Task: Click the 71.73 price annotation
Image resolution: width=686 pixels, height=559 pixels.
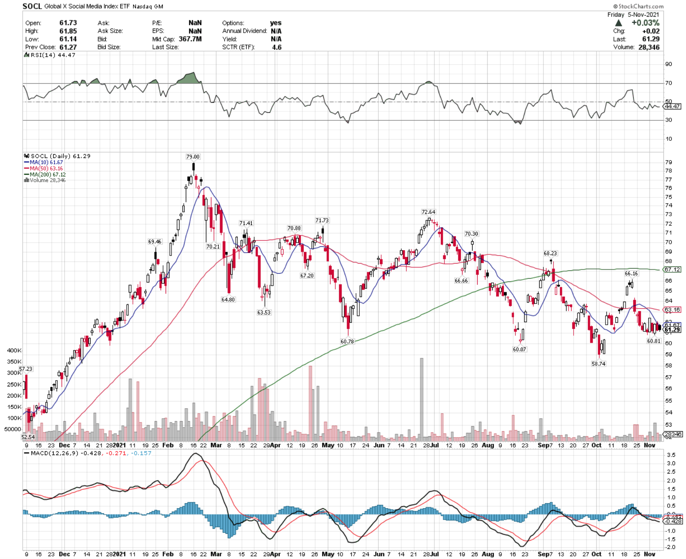Action: pyautogui.click(x=322, y=220)
